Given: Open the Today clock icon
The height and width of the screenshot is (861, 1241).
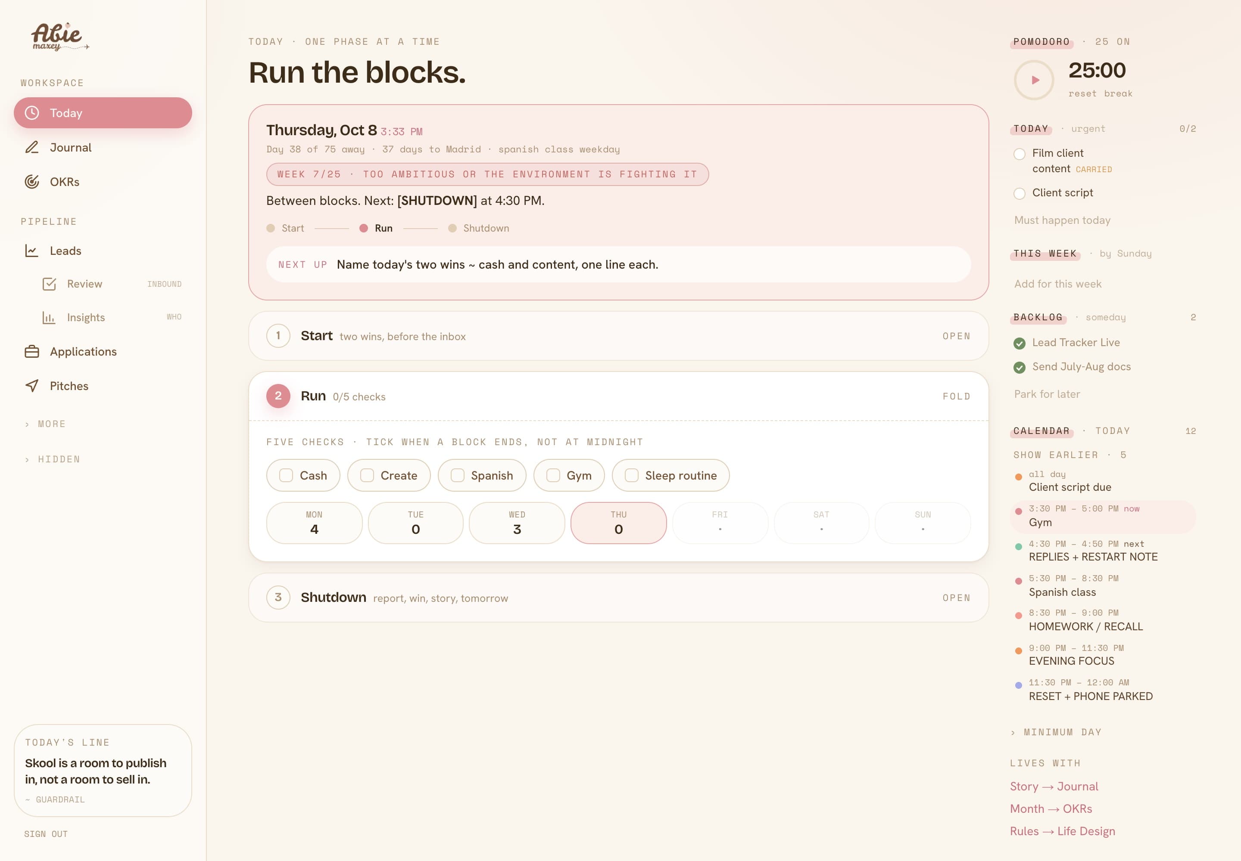Looking at the screenshot, I should point(32,113).
